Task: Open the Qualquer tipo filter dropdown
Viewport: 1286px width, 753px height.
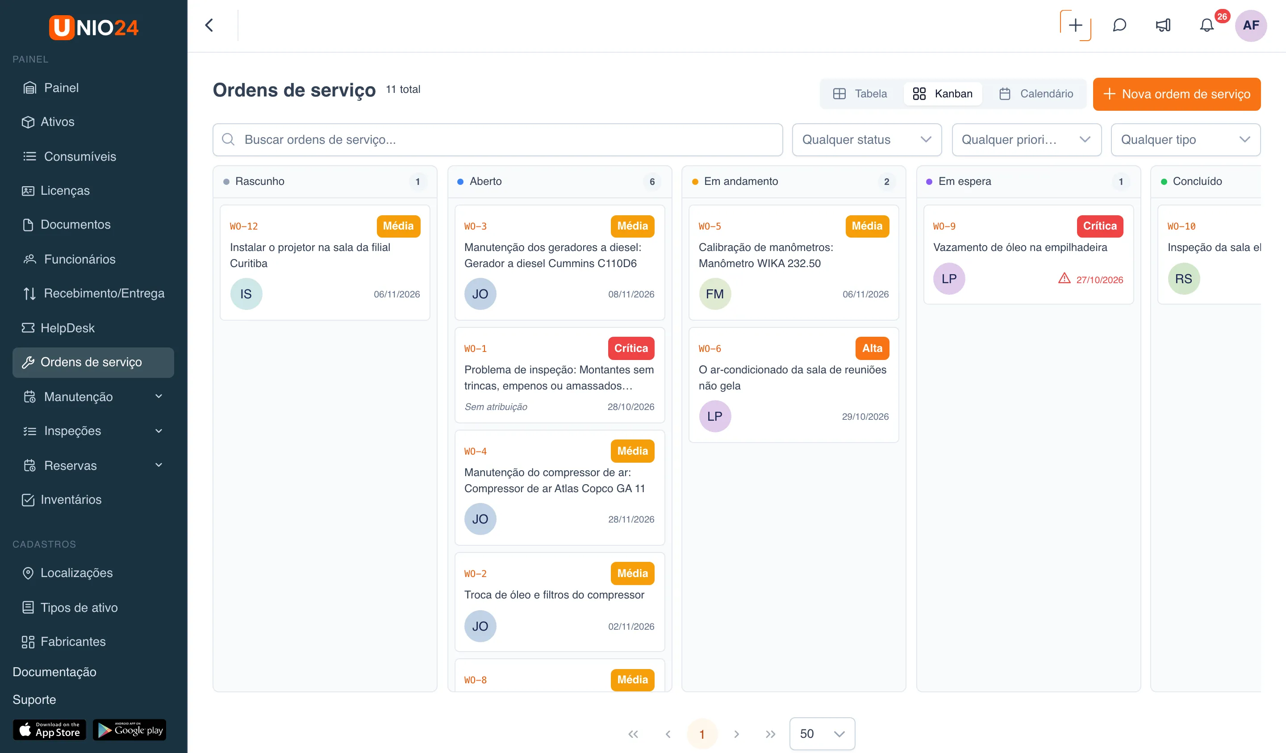Action: 1186,139
